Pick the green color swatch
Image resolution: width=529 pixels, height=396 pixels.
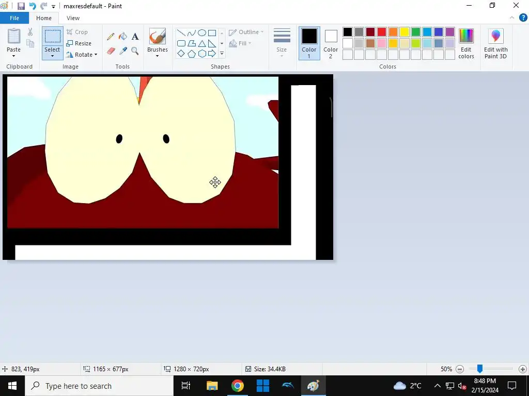pyautogui.click(x=416, y=32)
